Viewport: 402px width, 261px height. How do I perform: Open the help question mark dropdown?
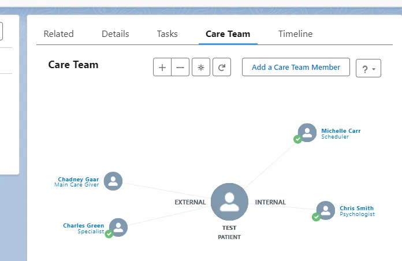coord(368,68)
